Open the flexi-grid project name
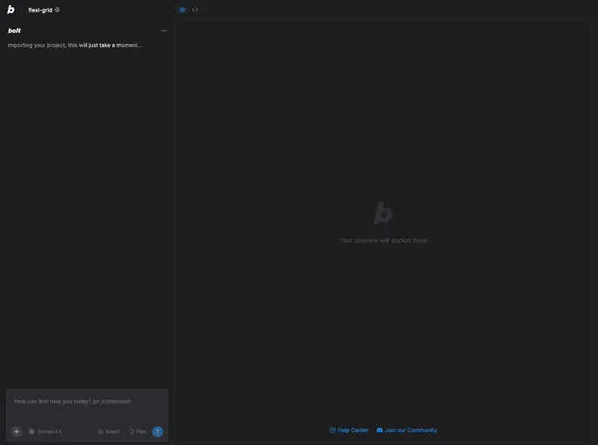This screenshot has width=598, height=445. 40,10
